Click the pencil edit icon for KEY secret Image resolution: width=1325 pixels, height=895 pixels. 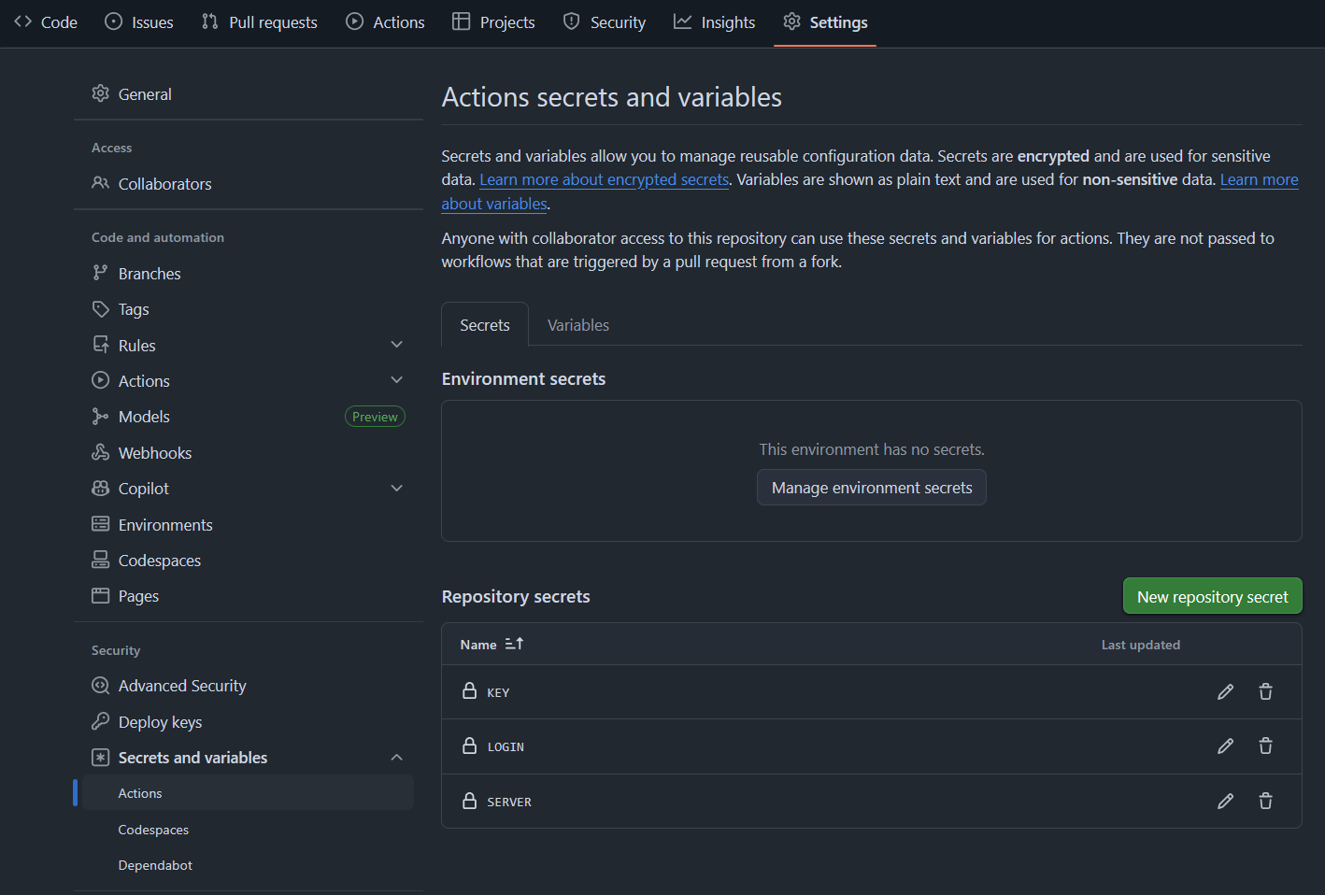tap(1225, 692)
